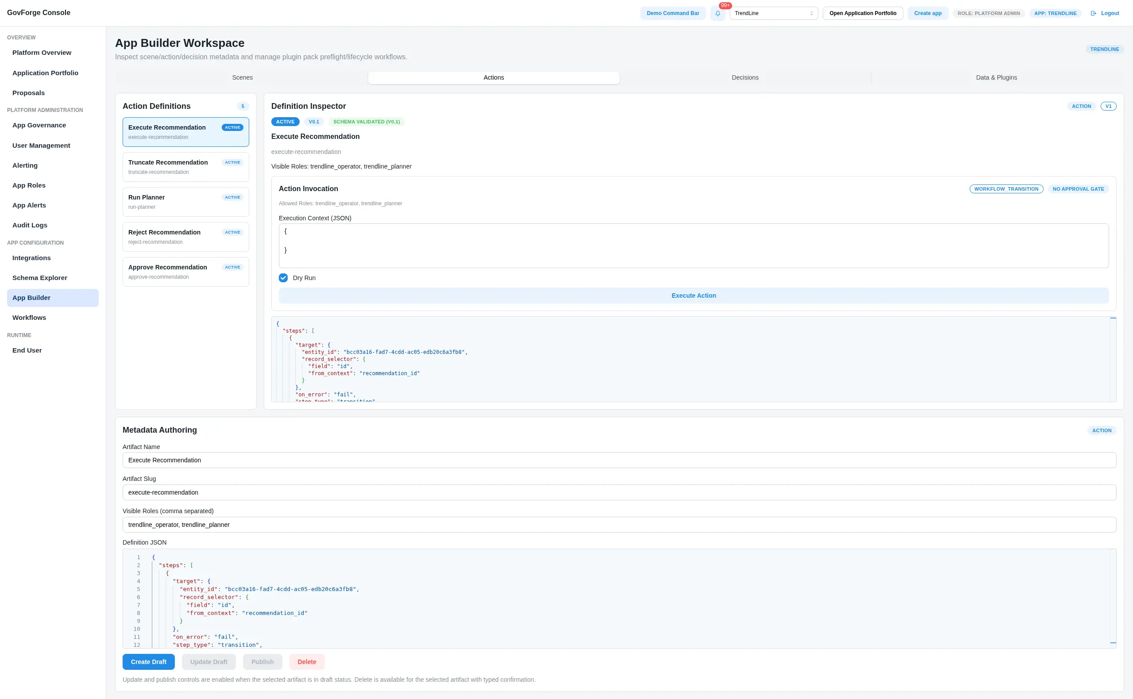This screenshot has width=1133, height=699.
Task: Click the Execution Context JSON text area
Action: pyautogui.click(x=694, y=246)
